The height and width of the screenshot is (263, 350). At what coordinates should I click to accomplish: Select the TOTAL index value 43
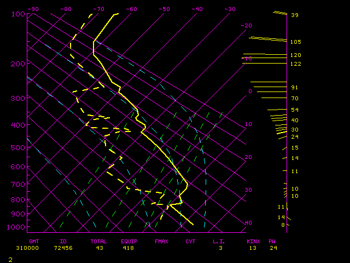[x=100, y=248]
